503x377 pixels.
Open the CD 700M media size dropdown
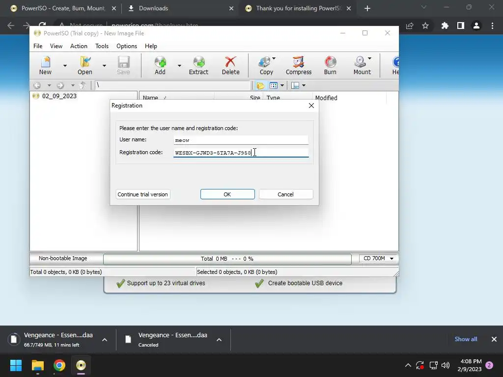(x=378, y=258)
